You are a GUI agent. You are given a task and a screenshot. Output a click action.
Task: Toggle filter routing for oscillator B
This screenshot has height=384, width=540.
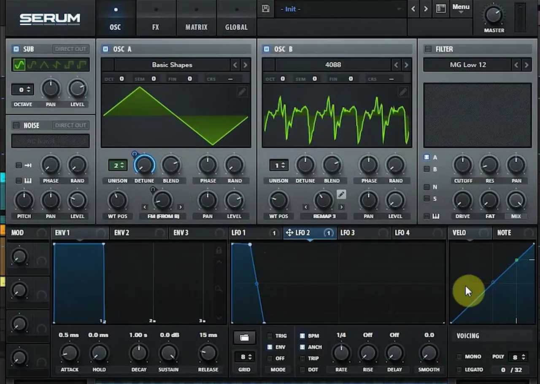click(427, 169)
